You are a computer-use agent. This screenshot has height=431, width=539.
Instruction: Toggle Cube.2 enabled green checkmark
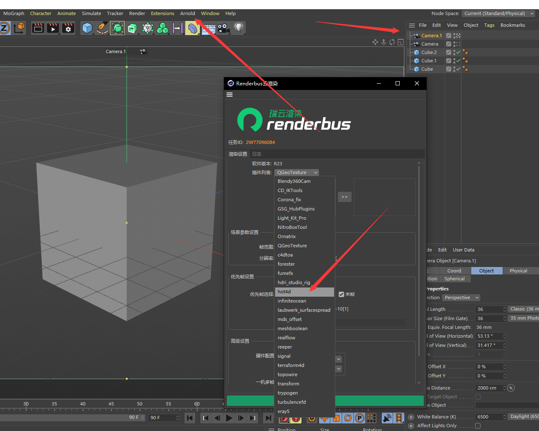pyautogui.click(x=458, y=52)
